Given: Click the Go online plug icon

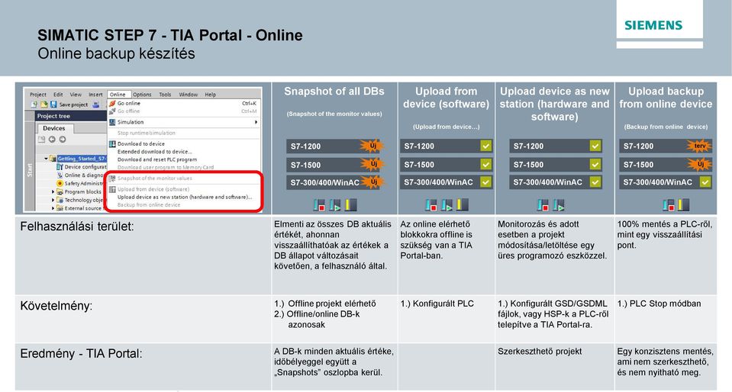Looking at the screenshot, I should [112, 103].
